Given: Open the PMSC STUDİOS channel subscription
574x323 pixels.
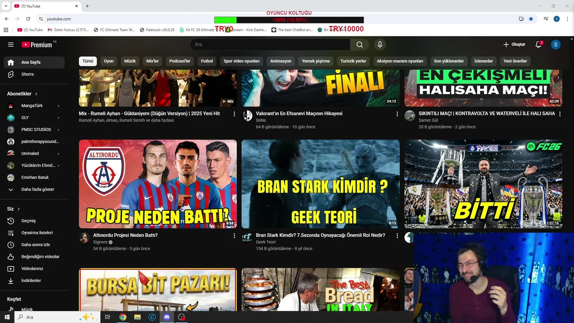Looking at the screenshot, I should click(x=34, y=130).
